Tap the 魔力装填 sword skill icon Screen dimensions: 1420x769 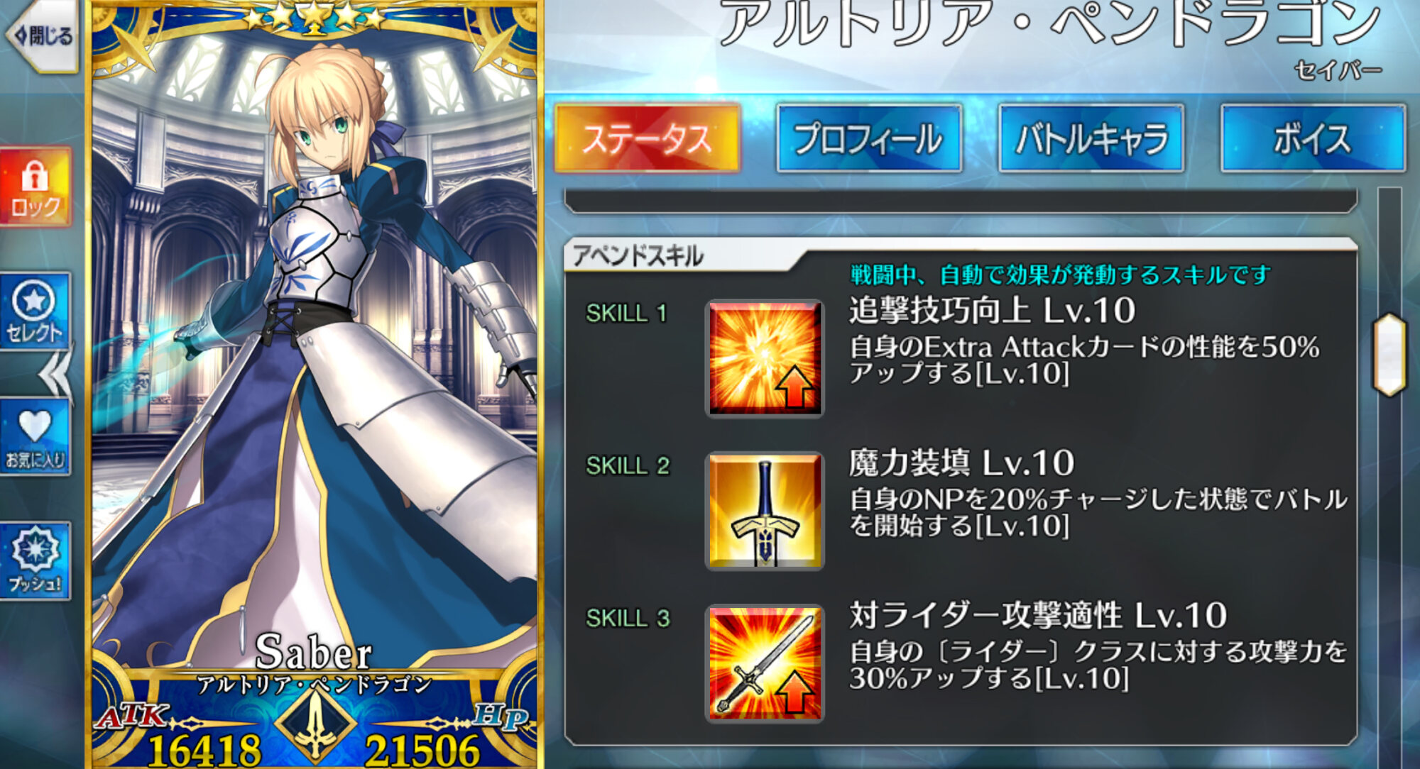[765, 511]
